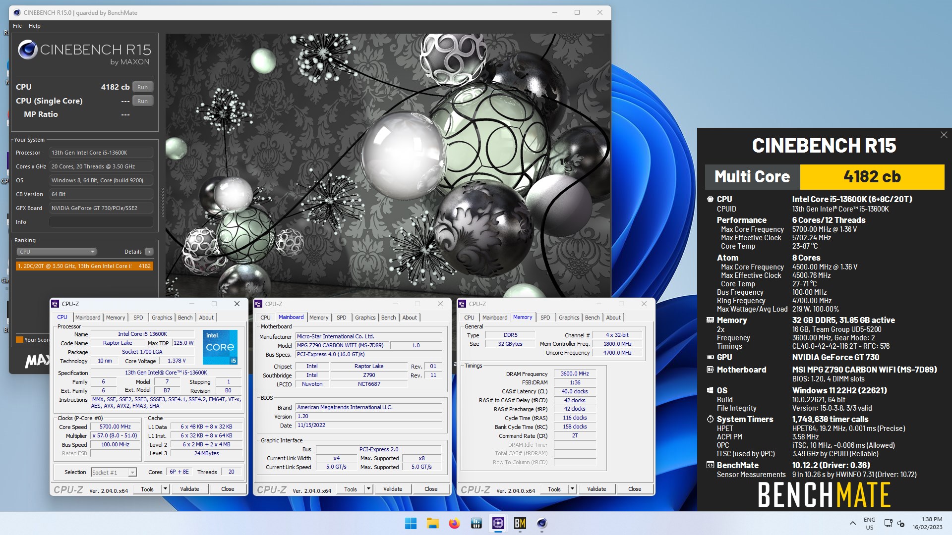Click the BENCHMATE logo at panel bottom
This screenshot has width=952, height=535.
[x=824, y=494]
